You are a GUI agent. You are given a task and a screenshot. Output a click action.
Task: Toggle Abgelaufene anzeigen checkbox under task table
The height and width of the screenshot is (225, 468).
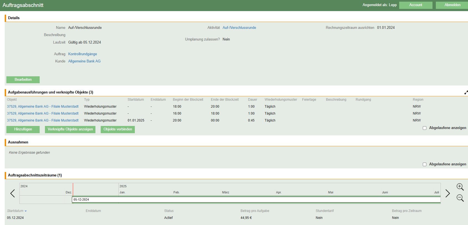(424, 128)
